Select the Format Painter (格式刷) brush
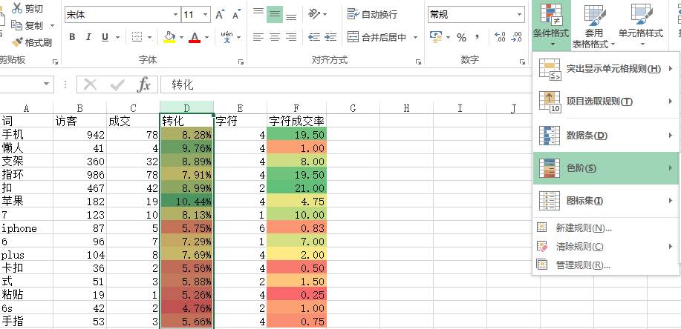The width and height of the screenshot is (681, 329). (x=16, y=42)
